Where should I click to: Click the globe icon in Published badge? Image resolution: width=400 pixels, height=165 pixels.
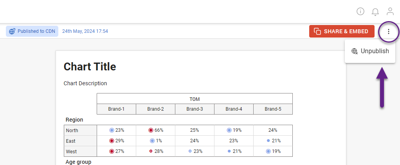pos(12,31)
